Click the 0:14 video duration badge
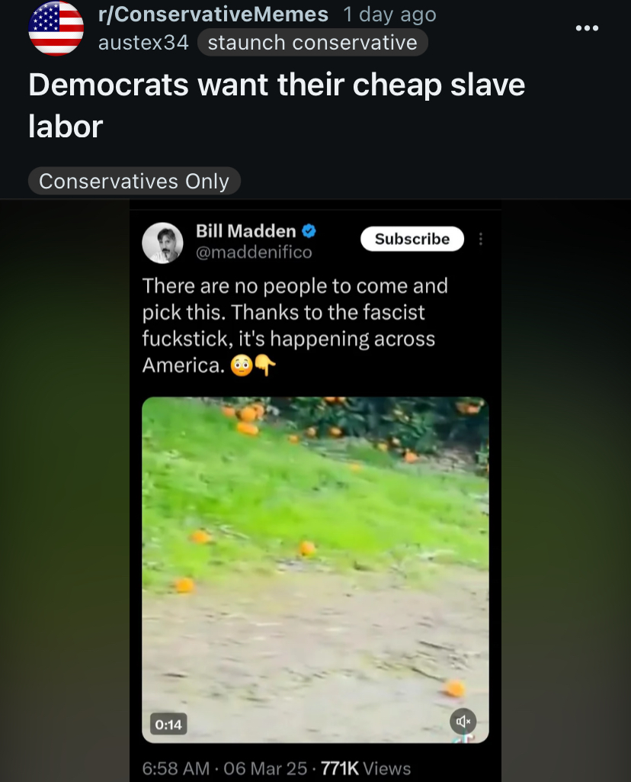 click(168, 724)
